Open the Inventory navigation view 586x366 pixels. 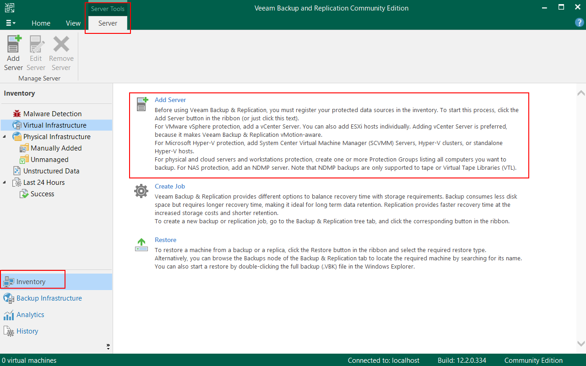pos(56,282)
